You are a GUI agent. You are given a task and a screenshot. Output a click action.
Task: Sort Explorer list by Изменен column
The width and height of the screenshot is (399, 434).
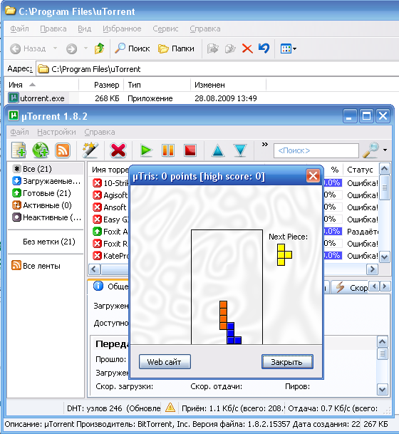click(229, 85)
